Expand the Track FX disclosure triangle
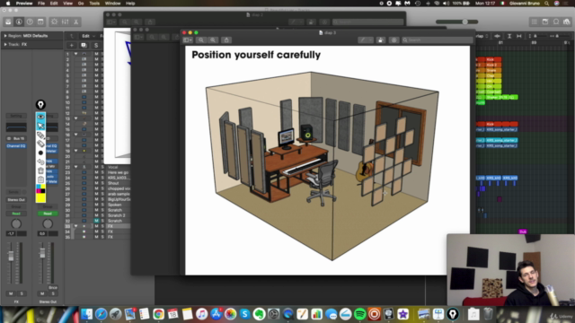This screenshot has width=575, height=323. (x=5, y=44)
